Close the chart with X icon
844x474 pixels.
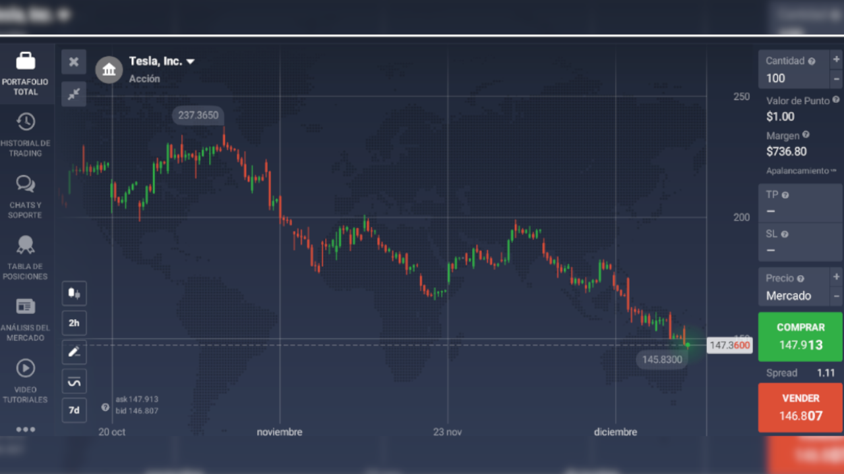tap(74, 62)
